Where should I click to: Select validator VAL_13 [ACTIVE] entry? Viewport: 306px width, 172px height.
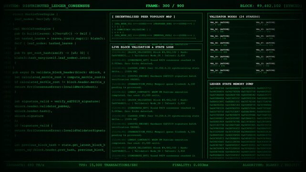point(265,64)
